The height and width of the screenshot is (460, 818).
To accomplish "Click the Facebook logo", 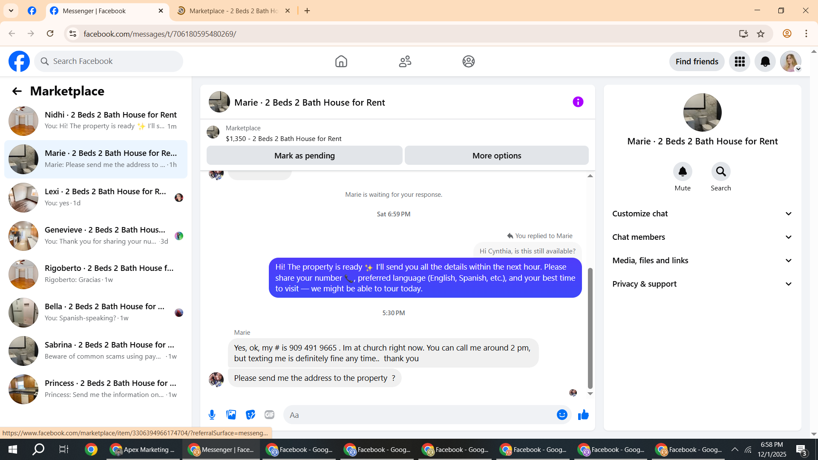I will point(19,61).
